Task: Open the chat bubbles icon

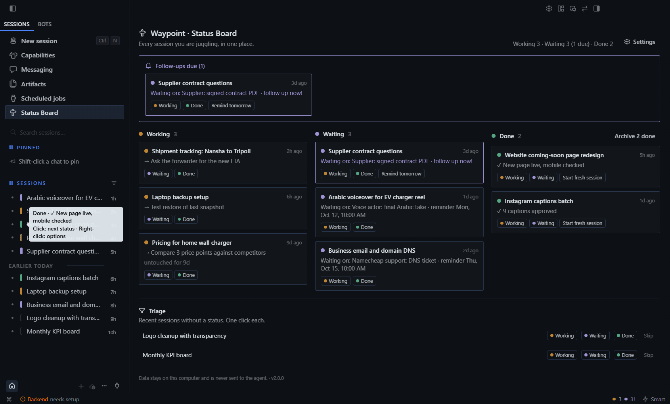Action: tap(573, 8)
